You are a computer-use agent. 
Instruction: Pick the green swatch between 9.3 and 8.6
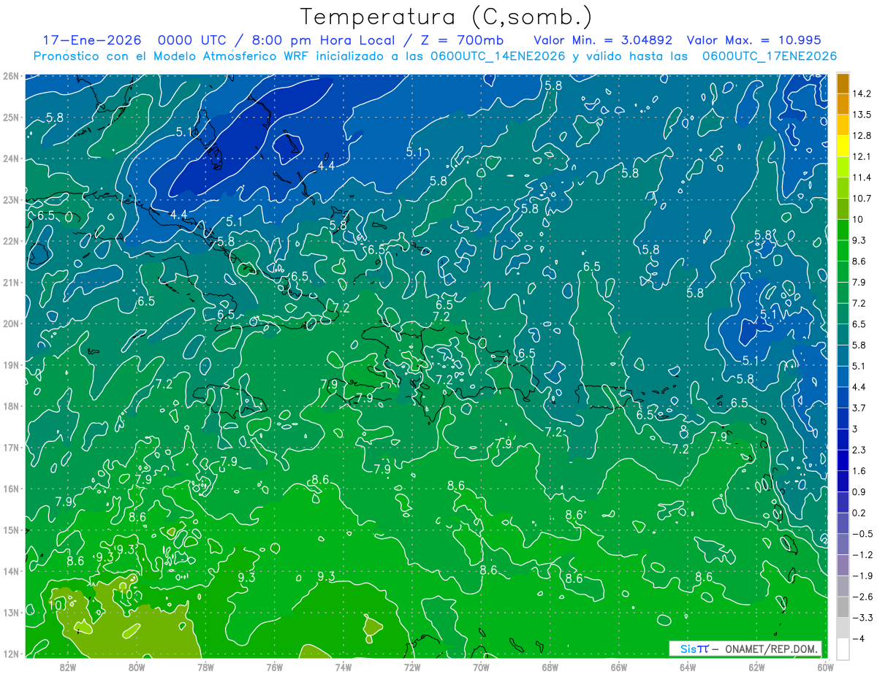pos(843,250)
